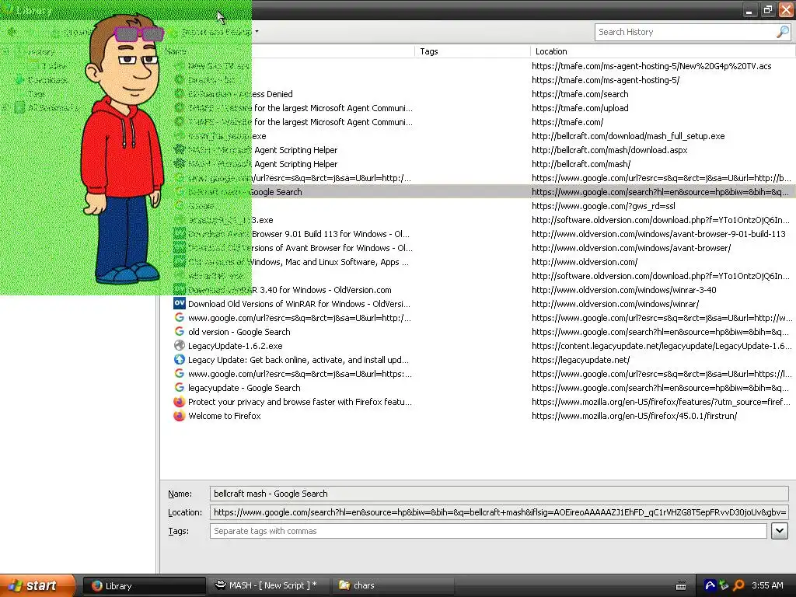The width and height of the screenshot is (796, 597).
Task: Sort by the Location column header
Action: click(x=662, y=51)
